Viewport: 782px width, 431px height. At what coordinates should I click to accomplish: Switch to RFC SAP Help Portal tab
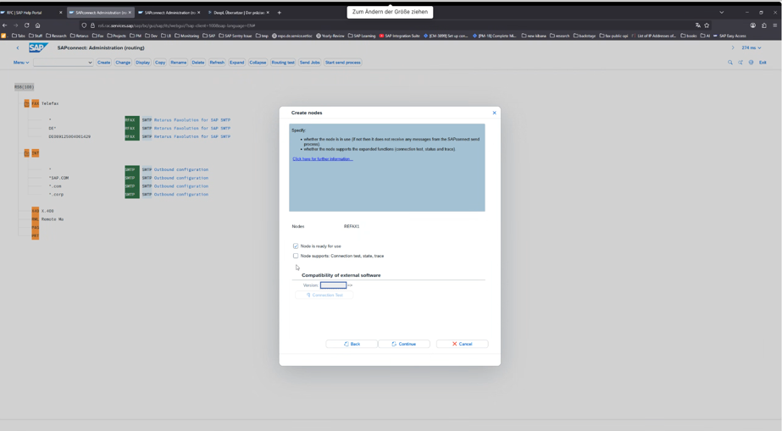[30, 13]
